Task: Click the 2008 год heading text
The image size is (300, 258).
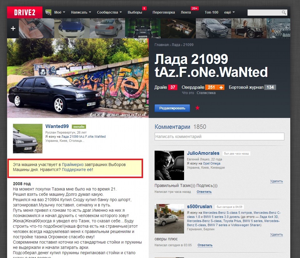Action: pyautogui.click(x=22, y=184)
